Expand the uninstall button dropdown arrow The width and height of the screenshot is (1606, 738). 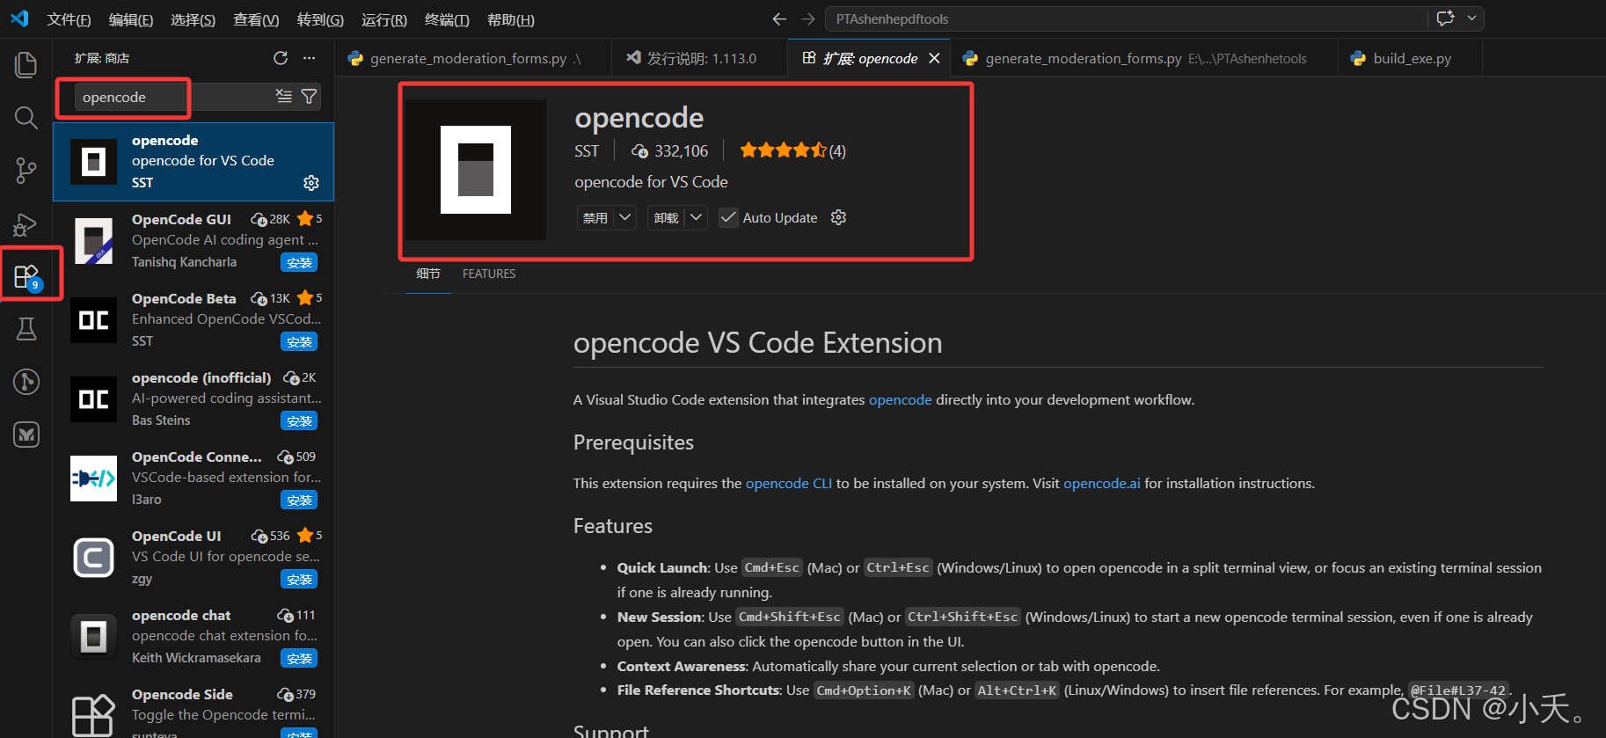point(696,217)
